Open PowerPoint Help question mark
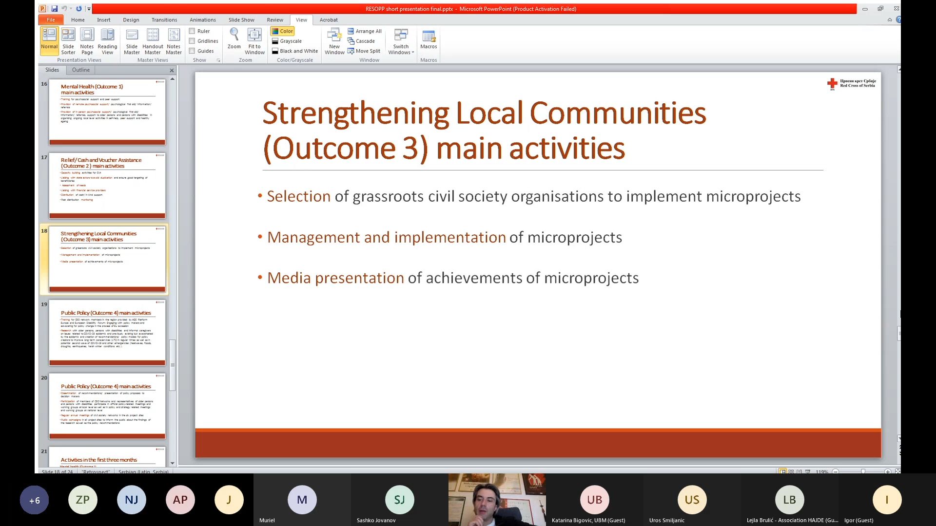936x526 pixels. coord(898,19)
